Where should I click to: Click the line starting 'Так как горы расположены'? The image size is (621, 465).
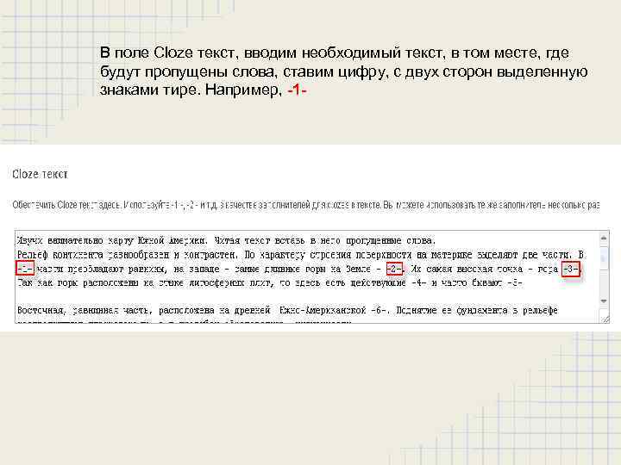(x=270, y=283)
